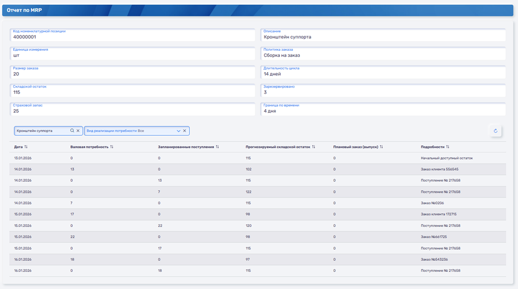
Task: Sort by Прогнозируемый складской остаток sort icon
Action: pyautogui.click(x=314, y=147)
